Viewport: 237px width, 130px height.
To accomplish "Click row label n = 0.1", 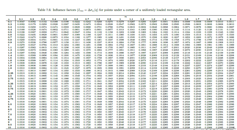I will (10, 22).
